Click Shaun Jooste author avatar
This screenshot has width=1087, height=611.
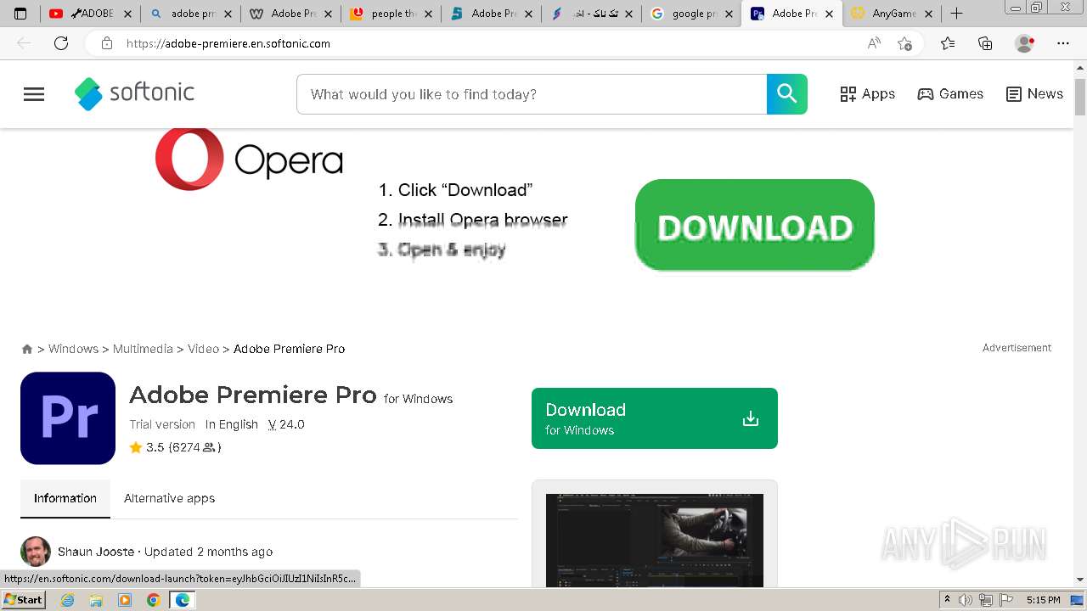[36, 552]
